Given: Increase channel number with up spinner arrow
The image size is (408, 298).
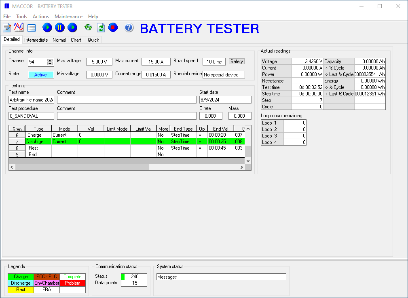Looking at the screenshot, I should [50, 60].
